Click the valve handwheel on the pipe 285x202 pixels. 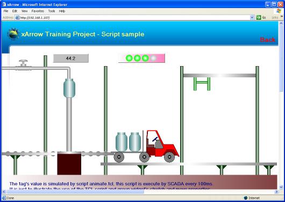coord(23,63)
